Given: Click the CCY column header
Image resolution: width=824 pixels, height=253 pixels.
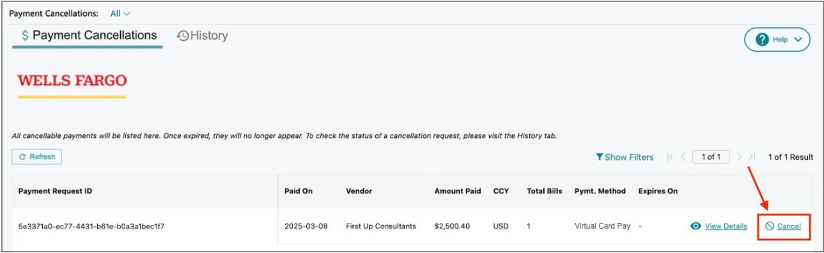Looking at the screenshot, I should pyautogui.click(x=501, y=191).
